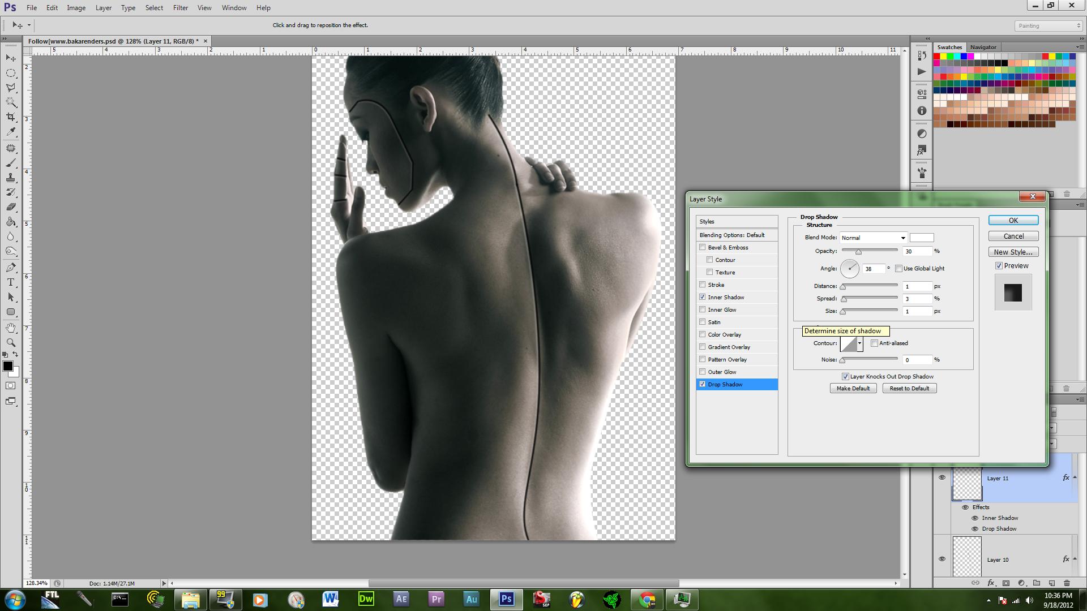The width and height of the screenshot is (1087, 611).
Task: Select the Hand tool
Action: (11, 328)
